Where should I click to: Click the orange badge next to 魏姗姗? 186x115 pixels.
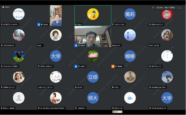tap(113, 66)
